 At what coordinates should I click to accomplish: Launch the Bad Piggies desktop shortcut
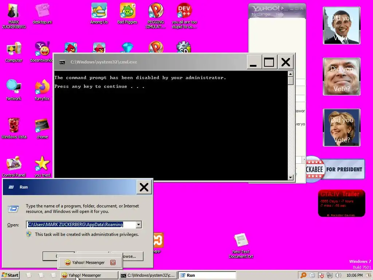pos(127,13)
